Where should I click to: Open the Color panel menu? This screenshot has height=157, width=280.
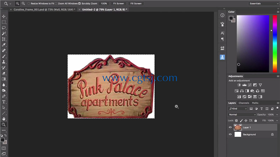[278, 12]
